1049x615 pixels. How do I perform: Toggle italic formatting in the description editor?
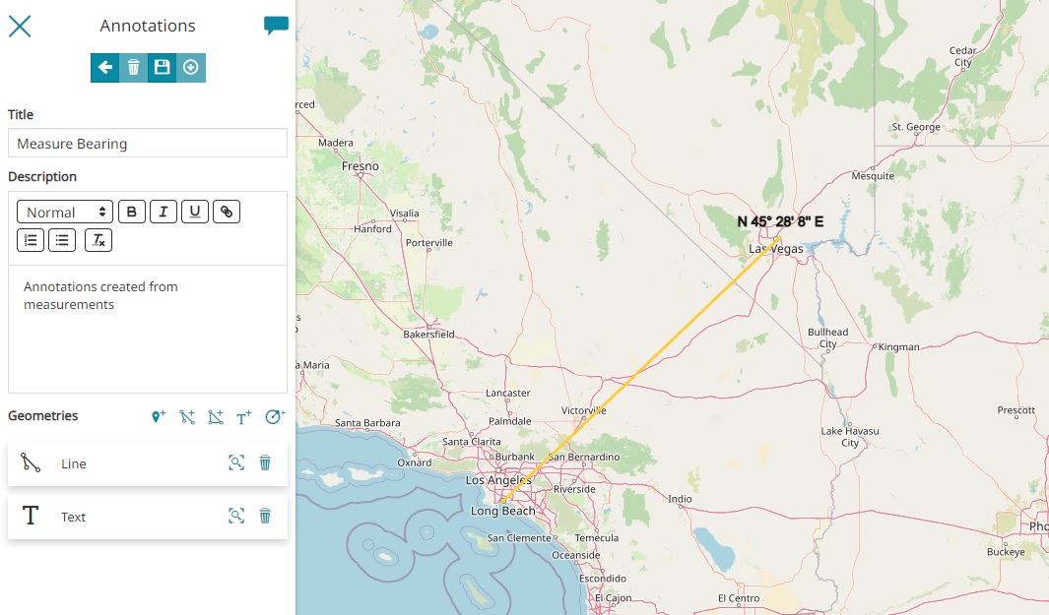(x=164, y=212)
